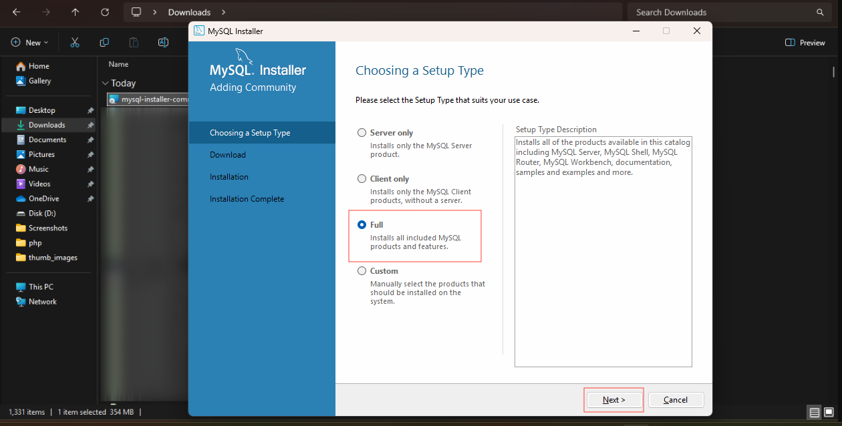Screen dimensions: 842x426
Task: Open Documents in navigation pane
Action: click(x=47, y=140)
